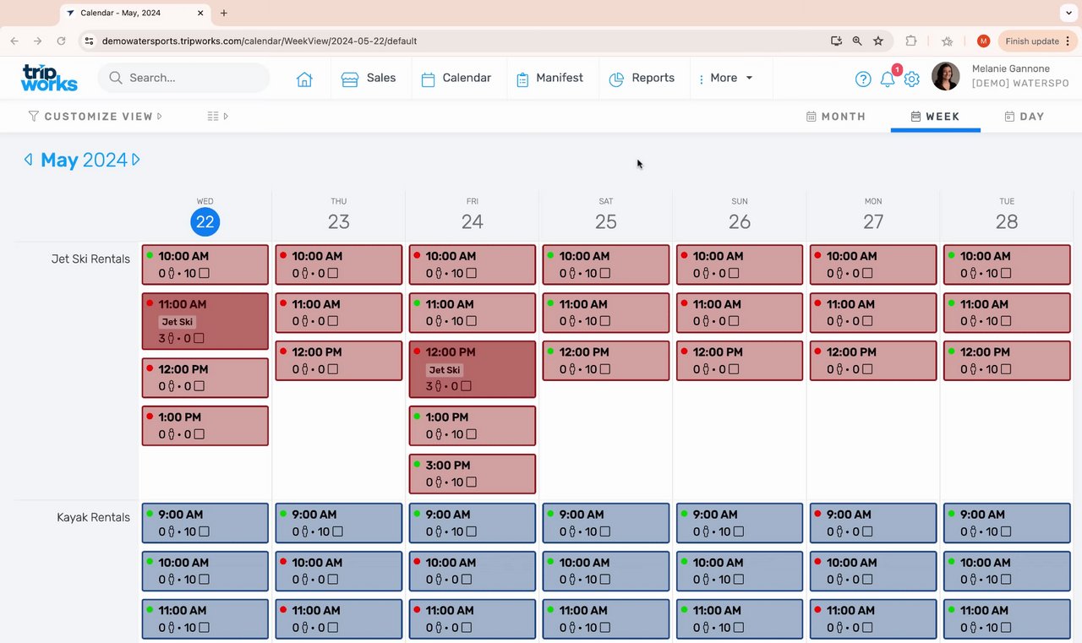1082x643 pixels.
Task: Open Monday 10:00 AM Kayak slot
Action: point(873,571)
